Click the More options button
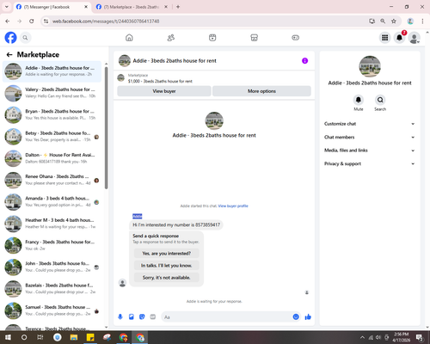The width and height of the screenshot is (430, 344). click(261, 91)
